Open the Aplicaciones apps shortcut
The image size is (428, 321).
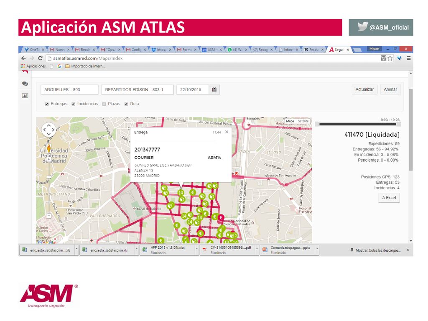click(x=33, y=66)
